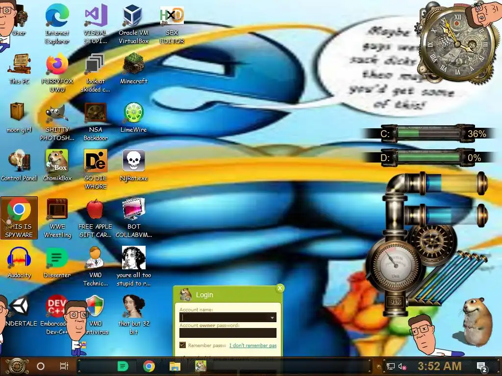Open the HxD SEX EDITOR icon
The height and width of the screenshot is (376, 502).
point(172,24)
